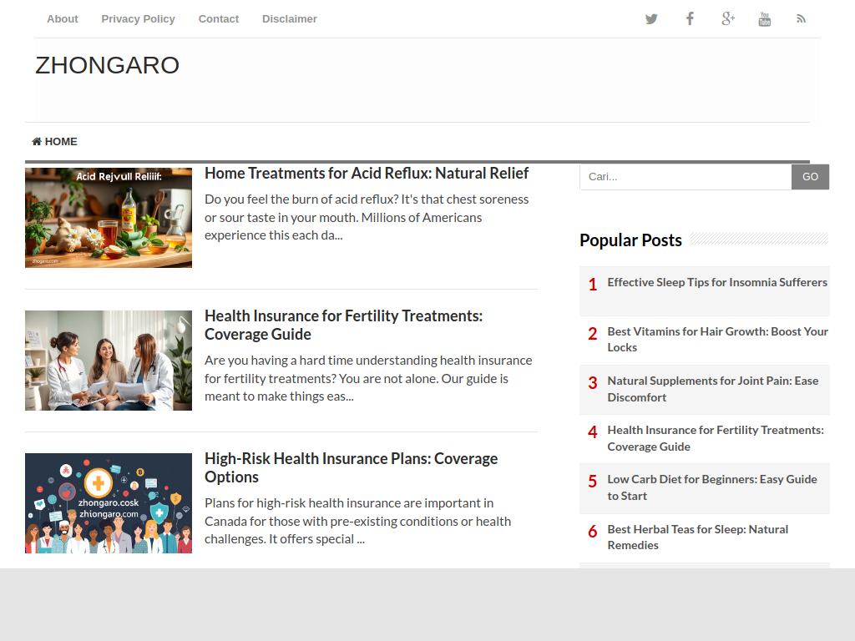
Task: Open the high-risk insurance article thumbnail
Action: [109, 503]
